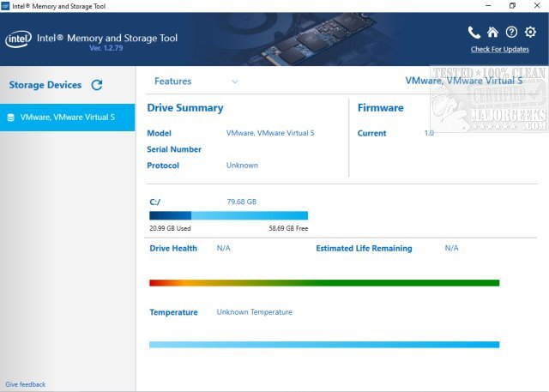
Task: Click the app icon in title bar
Action: pos(6,6)
